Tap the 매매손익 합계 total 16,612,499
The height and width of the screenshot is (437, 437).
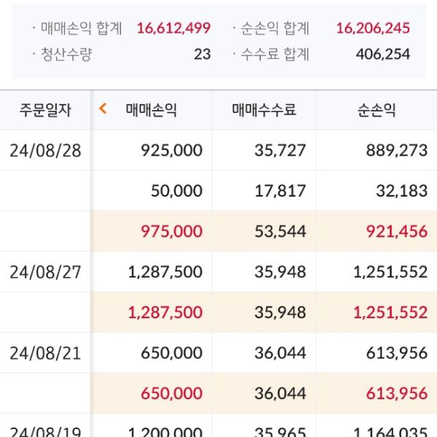click(173, 28)
